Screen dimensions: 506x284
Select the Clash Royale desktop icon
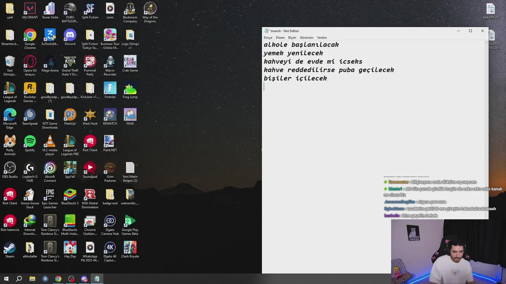point(130,250)
